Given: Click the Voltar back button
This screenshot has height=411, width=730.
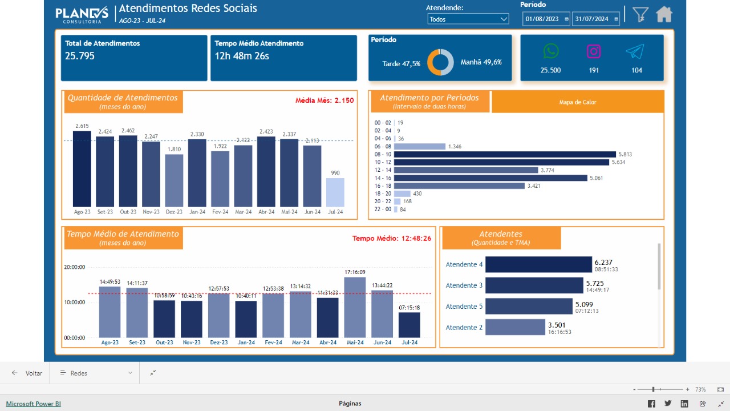Looking at the screenshot, I should click(27, 373).
